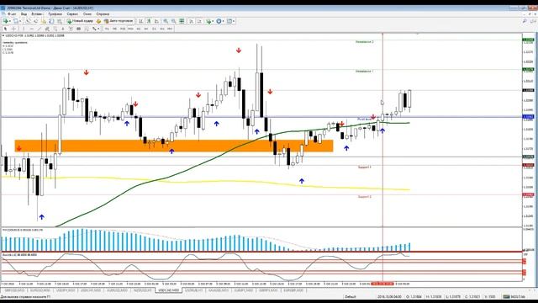538x303 pixels.
Task: Set timeframe to D1
Action: [x=155, y=29]
